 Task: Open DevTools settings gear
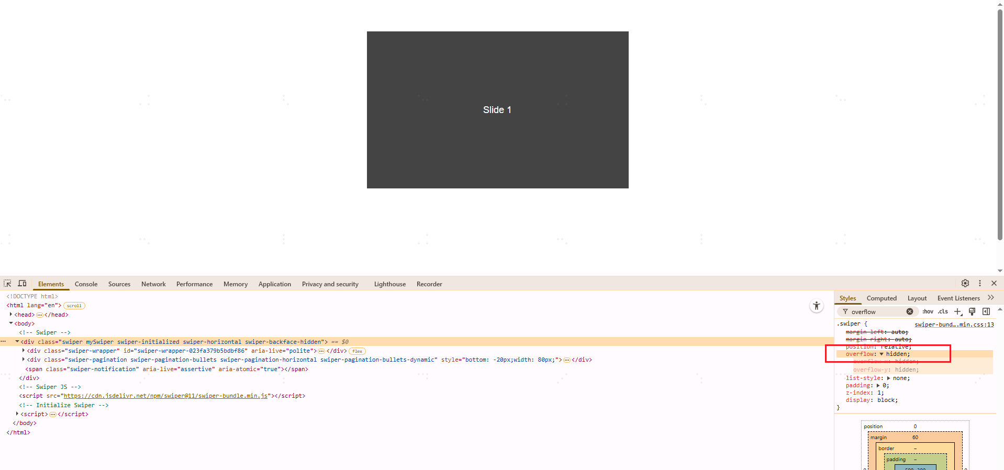coord(965,283)
